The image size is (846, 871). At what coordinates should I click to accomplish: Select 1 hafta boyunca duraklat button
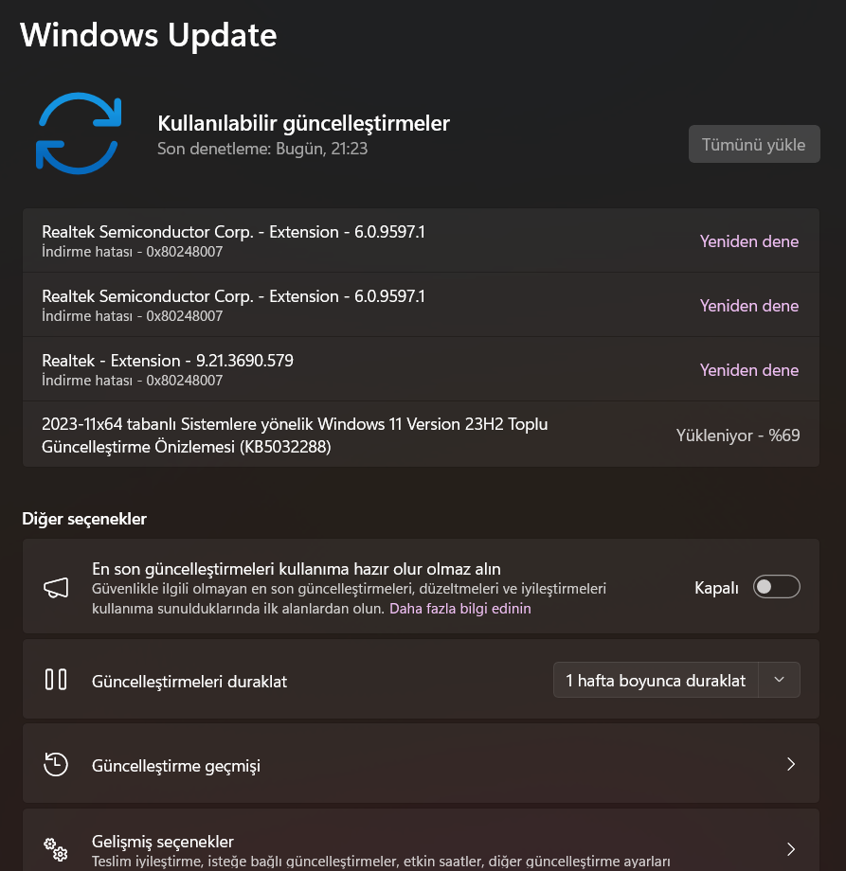656,680
